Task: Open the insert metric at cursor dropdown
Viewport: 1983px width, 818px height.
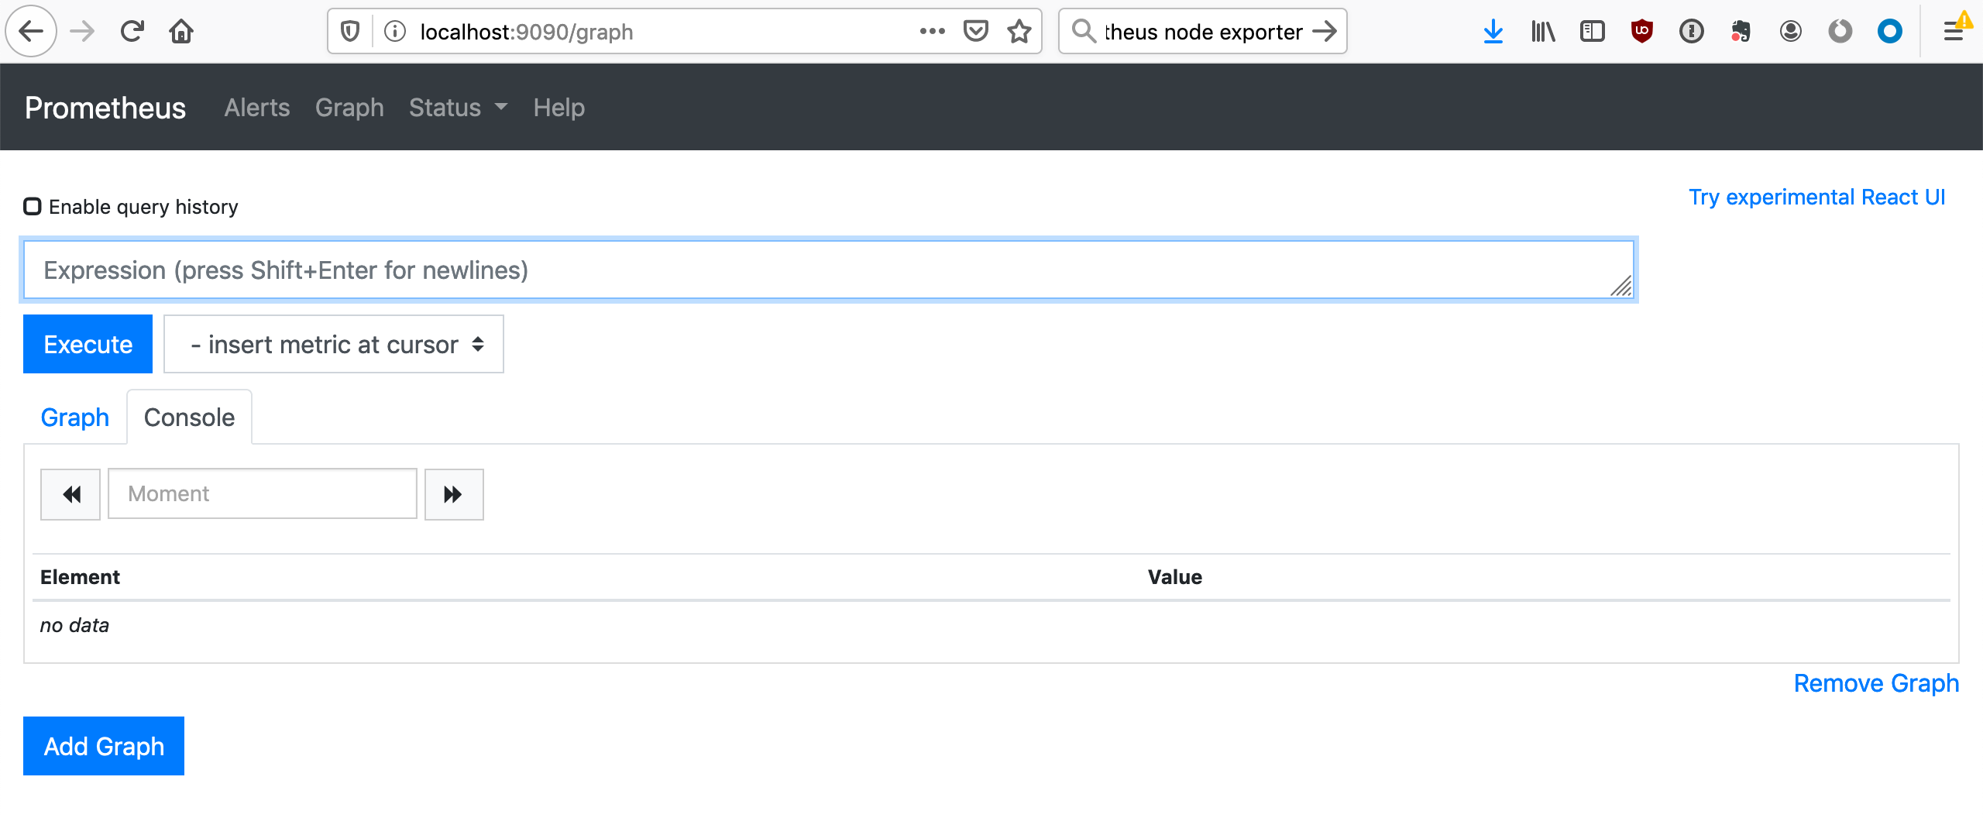Action: tap(334, 344)
